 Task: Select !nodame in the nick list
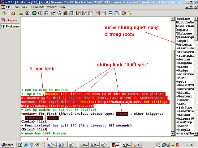pos(183,19)
